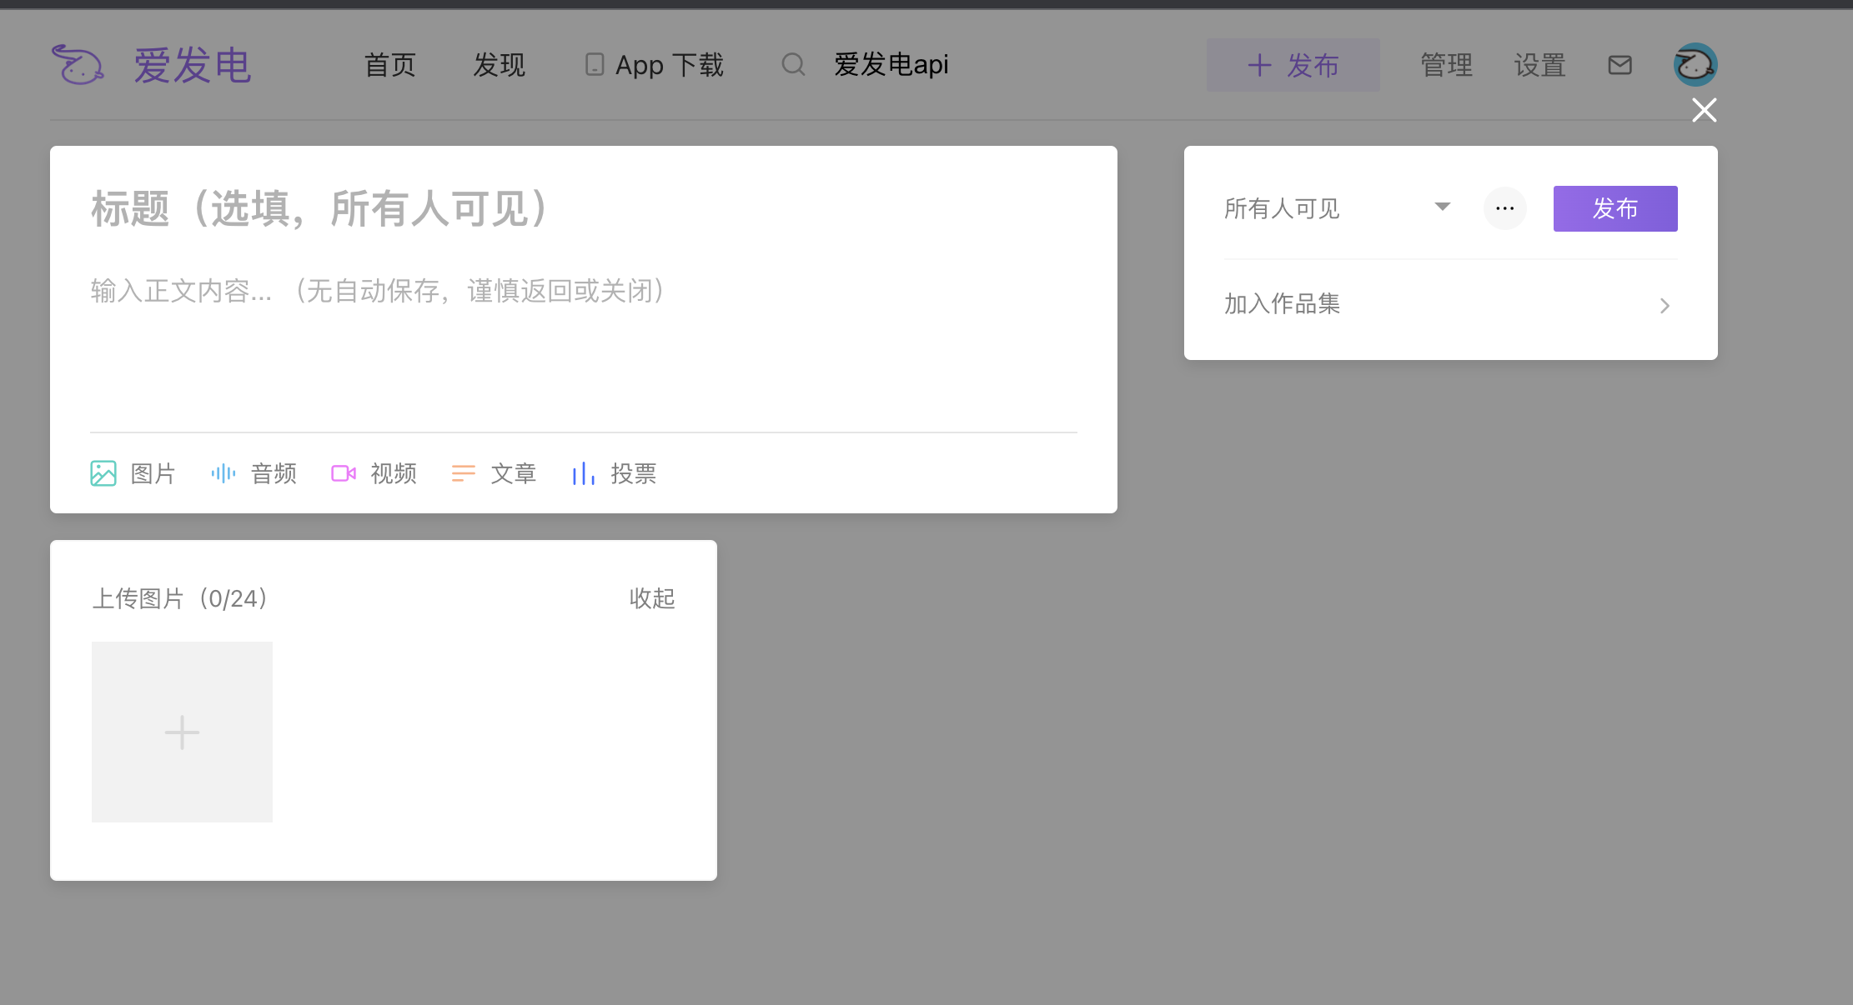Select the 图片 image attachment icon
Viewport: 1853px width, 1005px height.
click(103, 473)
